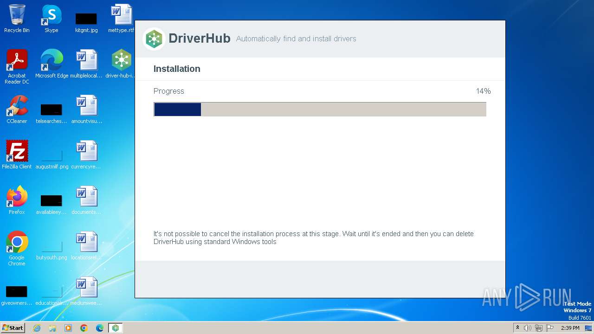Select the mediumwee Word document icon

tap(86, 291)
